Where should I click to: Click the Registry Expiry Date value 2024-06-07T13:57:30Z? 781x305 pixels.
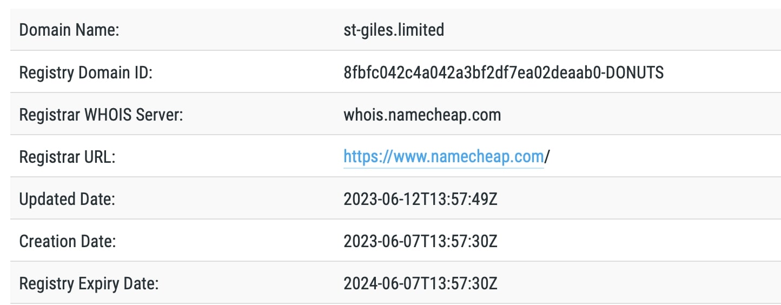pos(420,283)
